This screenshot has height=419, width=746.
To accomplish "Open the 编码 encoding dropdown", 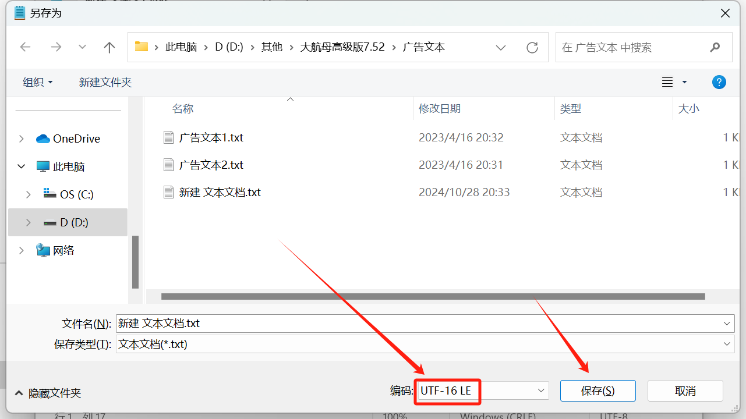I will [x=541, y=390].
